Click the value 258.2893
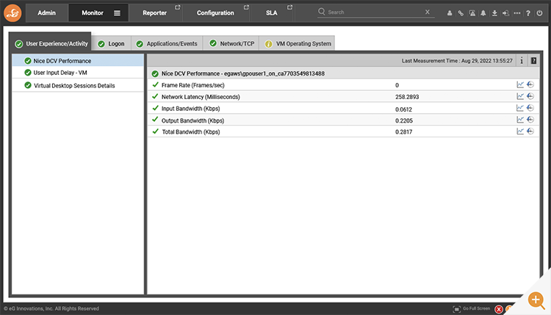Viewport: 551px width, 315px height. click(x=407, y=97)
